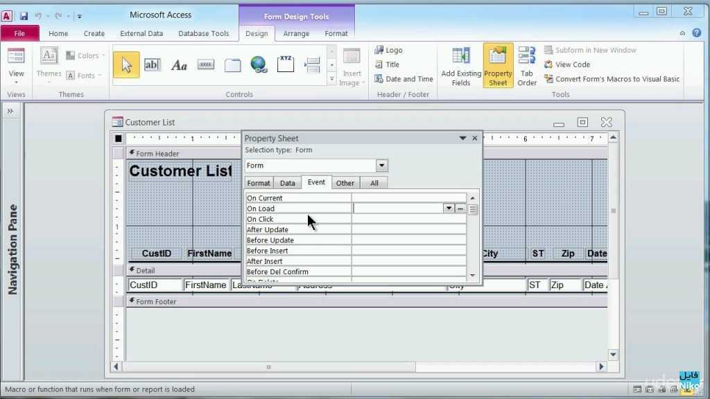Switch to the Arrange tab
The height and width of the screenshot is (399, 710).
coord(296,33)
